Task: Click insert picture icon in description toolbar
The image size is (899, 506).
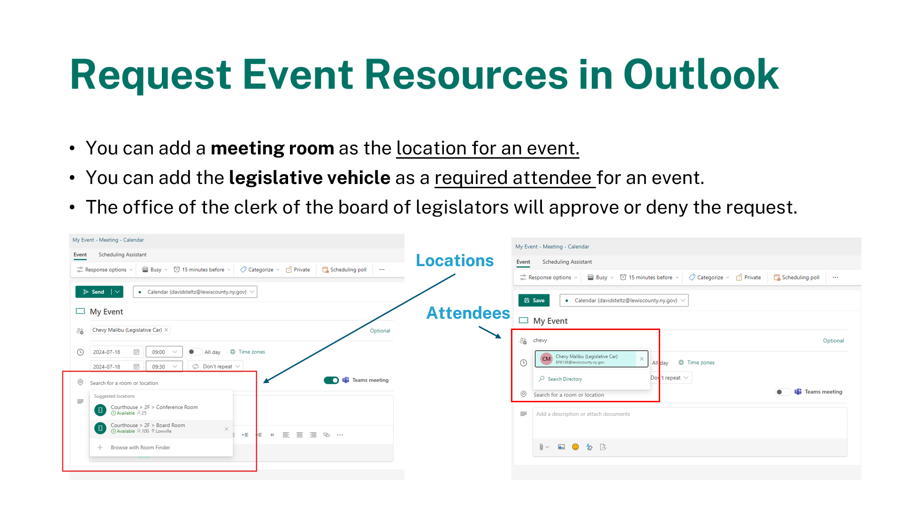Action: [x=562, y=447]
